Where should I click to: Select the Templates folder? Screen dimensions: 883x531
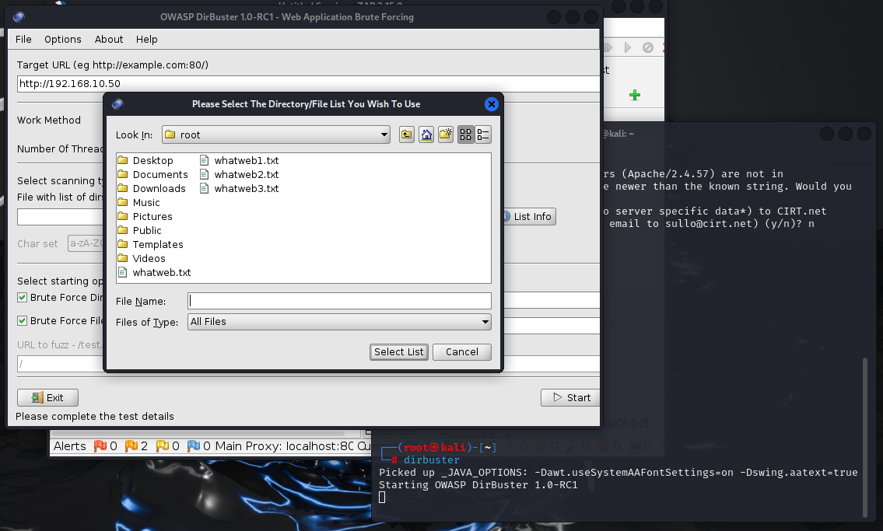[x=151, y=245]
